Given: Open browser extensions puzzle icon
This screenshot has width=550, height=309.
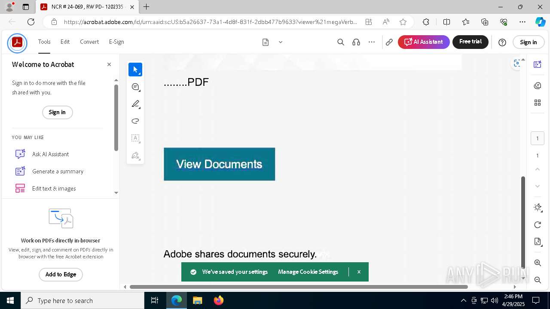Looking at the screenshot, I should pos(426,22).
